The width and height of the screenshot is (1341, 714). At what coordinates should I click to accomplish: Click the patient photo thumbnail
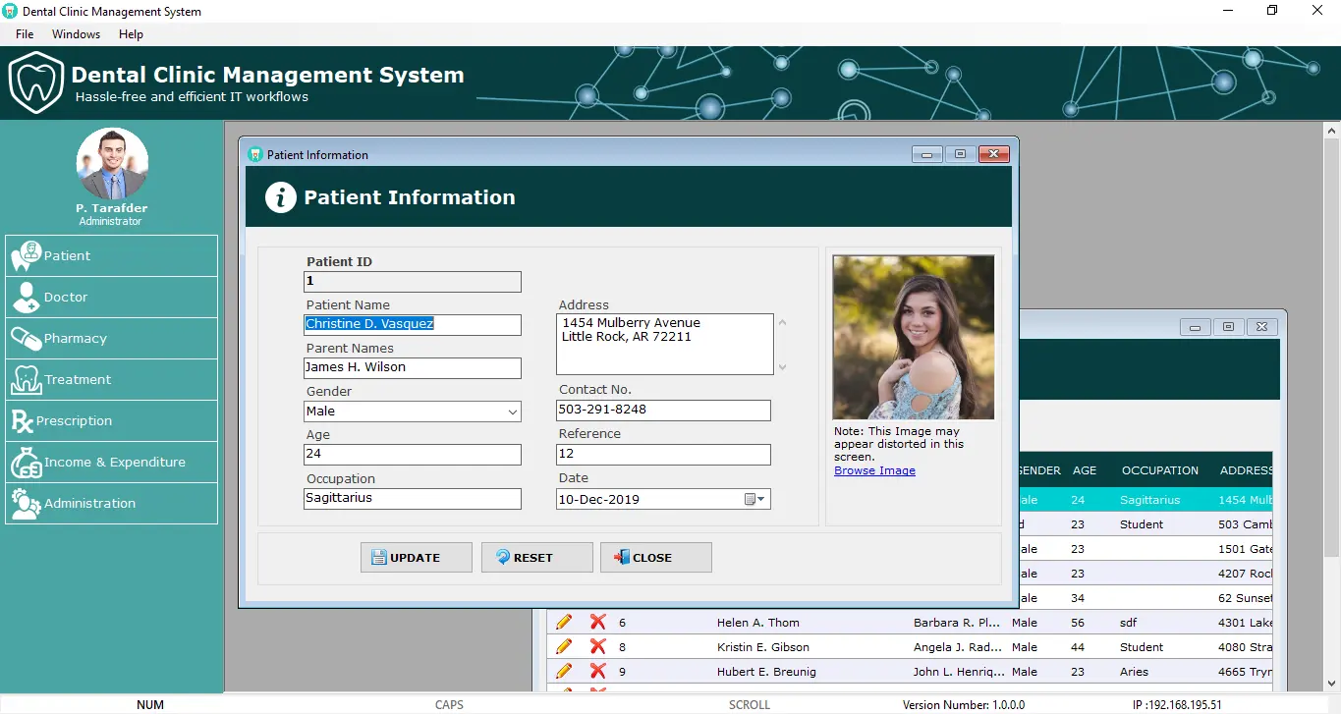coord(914,338)
